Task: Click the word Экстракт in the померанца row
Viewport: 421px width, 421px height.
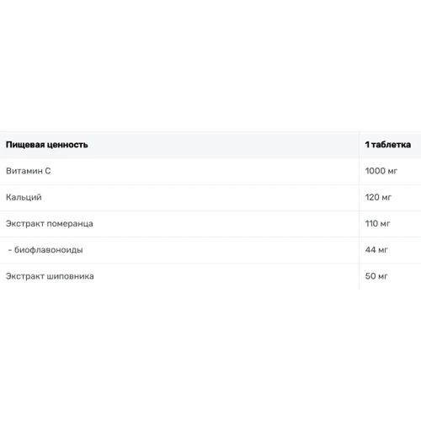Action: [25, 224]
